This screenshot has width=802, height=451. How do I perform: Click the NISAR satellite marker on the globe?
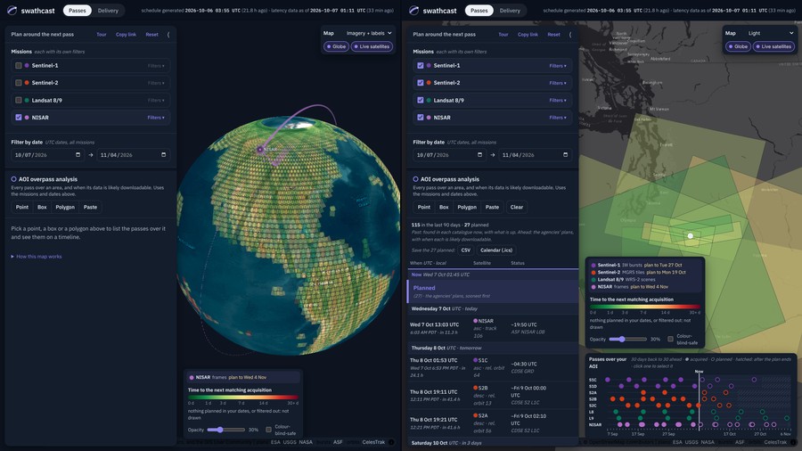[260, 150]
